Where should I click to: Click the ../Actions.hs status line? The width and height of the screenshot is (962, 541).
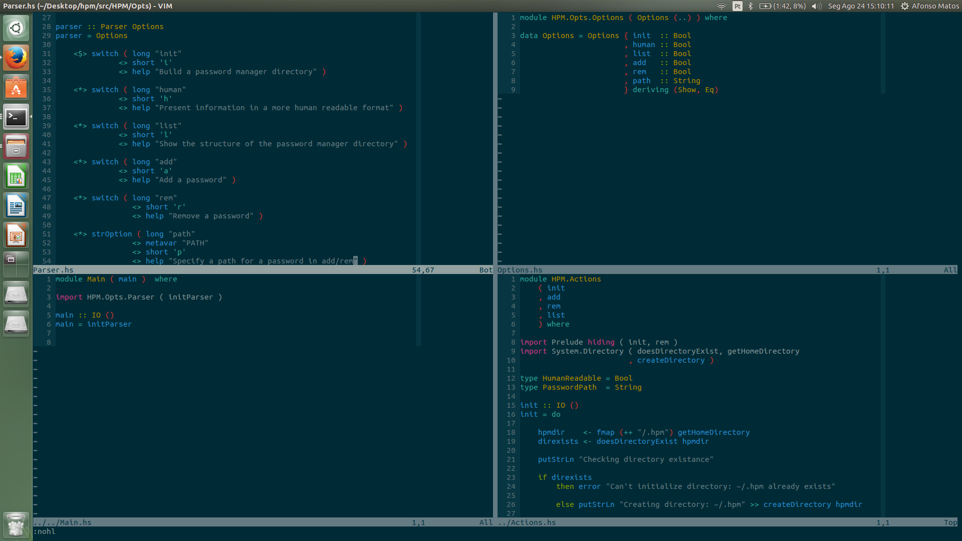(x=728, y=522)
